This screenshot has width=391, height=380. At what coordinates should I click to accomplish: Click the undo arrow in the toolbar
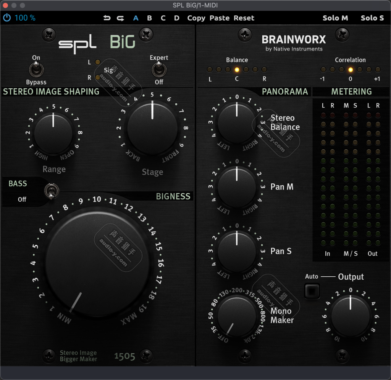107,18
